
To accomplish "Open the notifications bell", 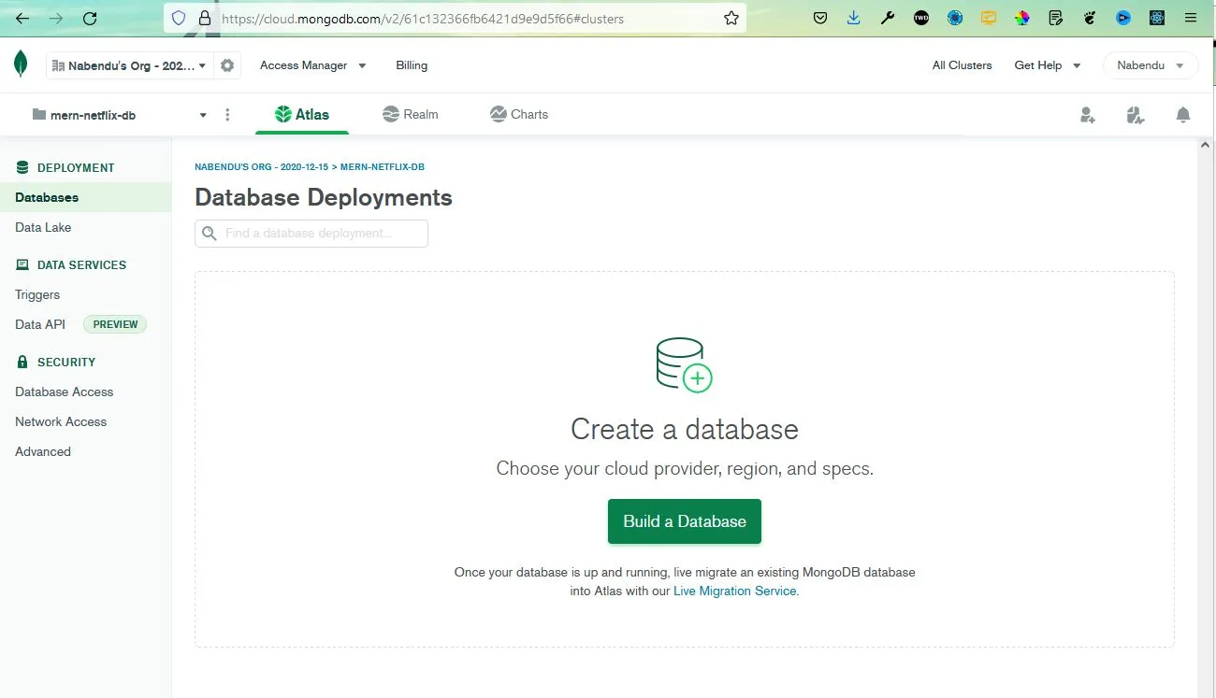I will click(x=1183, y=115).
